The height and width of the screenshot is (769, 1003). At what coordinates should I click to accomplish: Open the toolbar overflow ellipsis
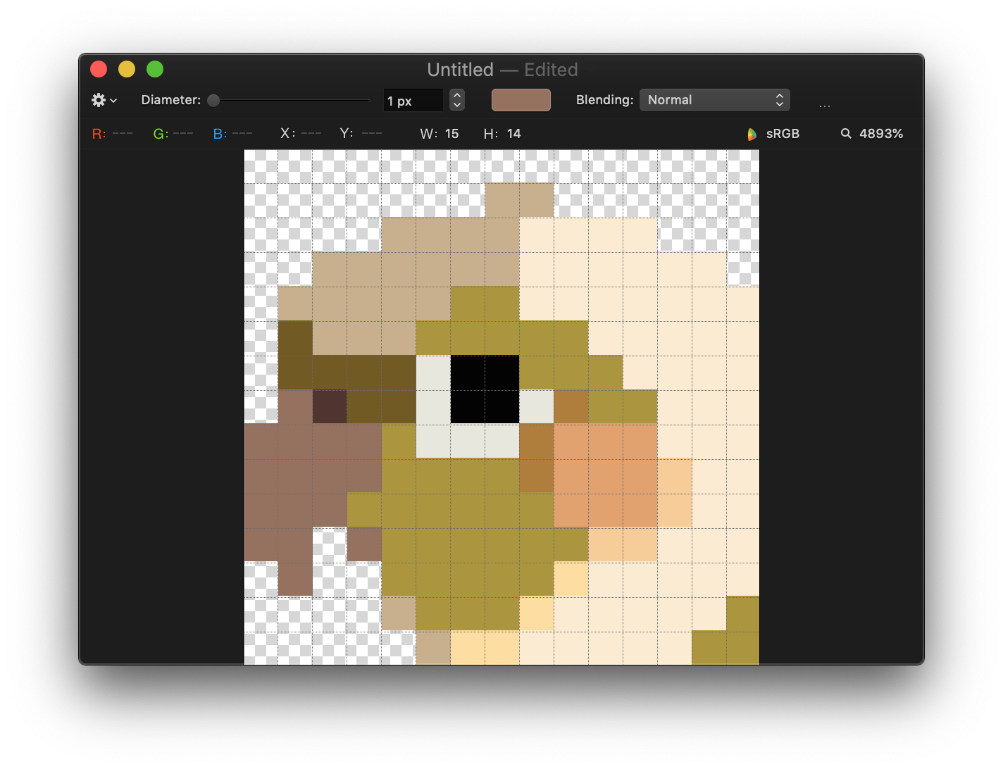point(825,105)
